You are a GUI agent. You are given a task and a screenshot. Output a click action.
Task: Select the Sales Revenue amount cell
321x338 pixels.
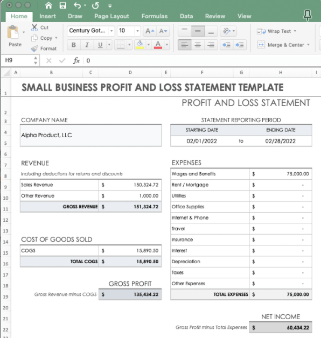(130, 185)
